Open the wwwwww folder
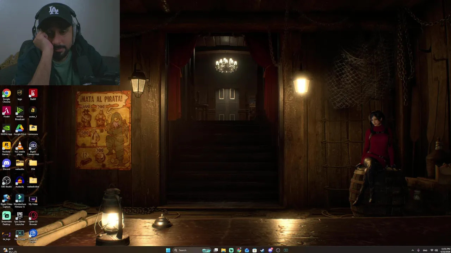 (33, 130)
